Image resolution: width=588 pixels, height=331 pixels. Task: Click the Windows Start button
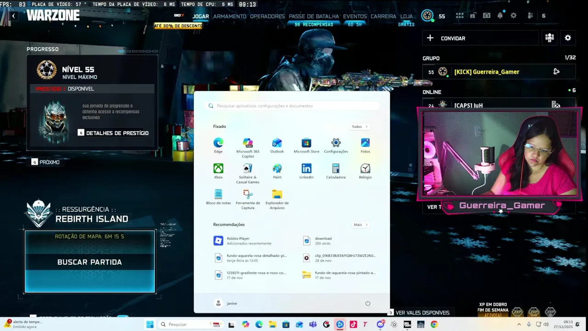point(150,325)
